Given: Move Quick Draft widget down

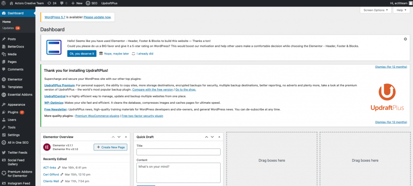Looking at the screenshot, I should (x=212, y=137).
